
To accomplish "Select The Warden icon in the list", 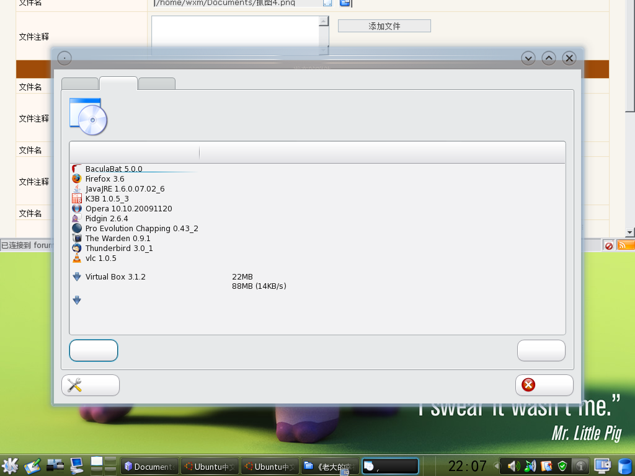I will click(x=76, y=238).
